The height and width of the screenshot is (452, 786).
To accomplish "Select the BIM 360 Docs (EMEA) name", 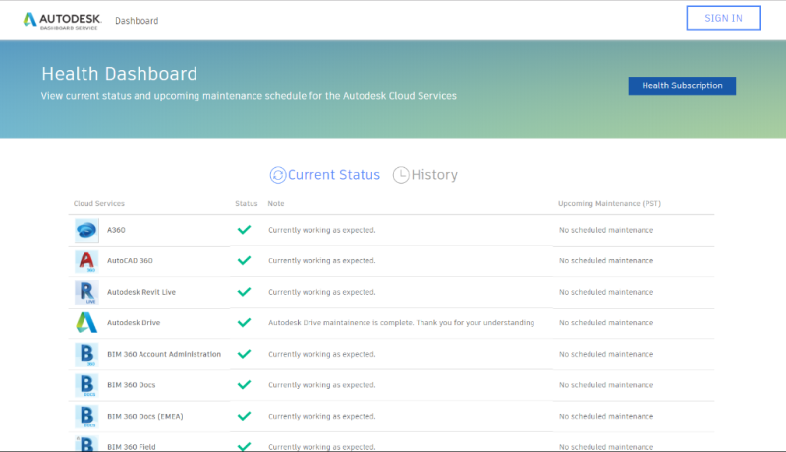I will (144, 417).
